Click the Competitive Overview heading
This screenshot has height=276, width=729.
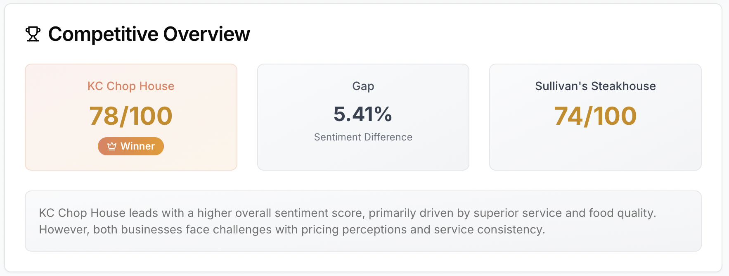149,34
